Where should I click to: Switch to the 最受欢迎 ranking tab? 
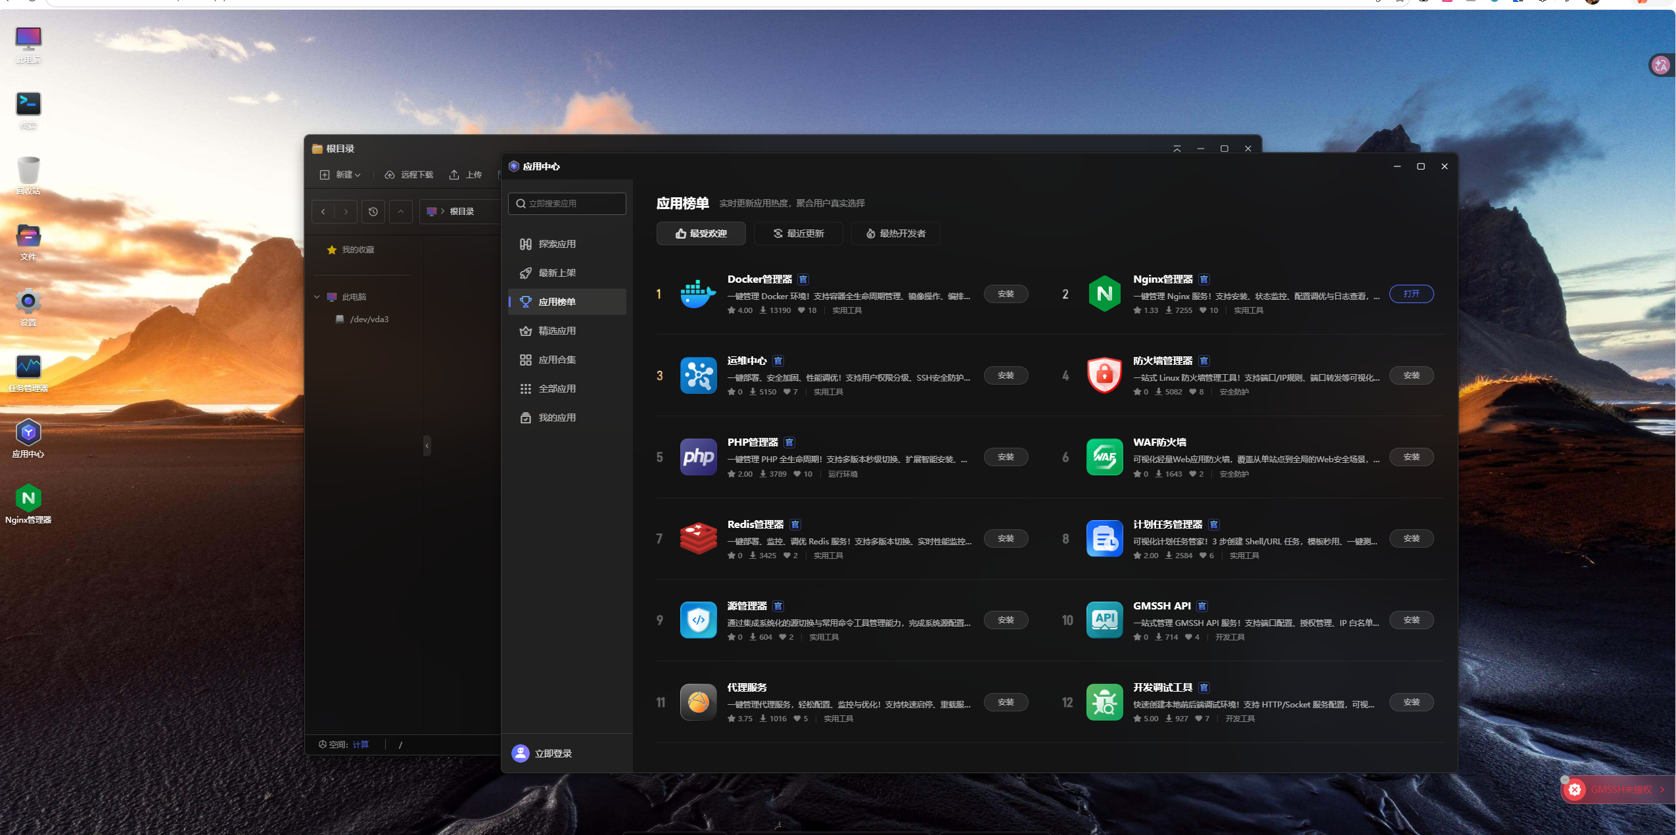point(701,233)
